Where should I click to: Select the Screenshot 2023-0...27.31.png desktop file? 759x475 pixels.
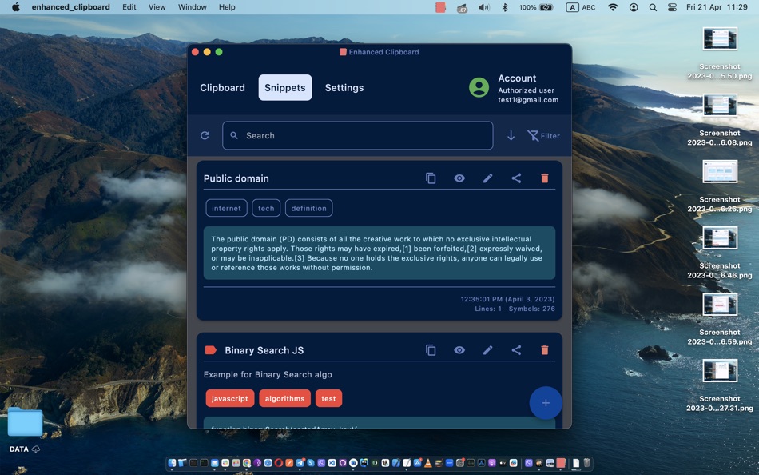coord(720,385)
